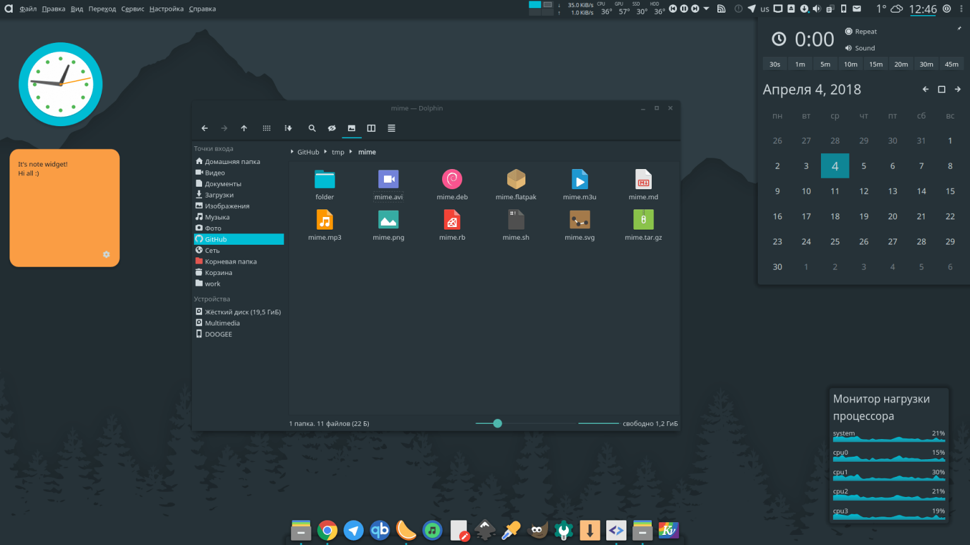The image size is (970, 545).
Task: Open Telegram from the dock
Action: (x=354, y=530)
